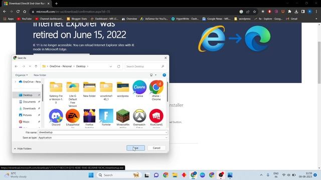Open the Chrome extensions puzzle icon
The height and width of the screenshot is (180, 321).
pos(289,11)
